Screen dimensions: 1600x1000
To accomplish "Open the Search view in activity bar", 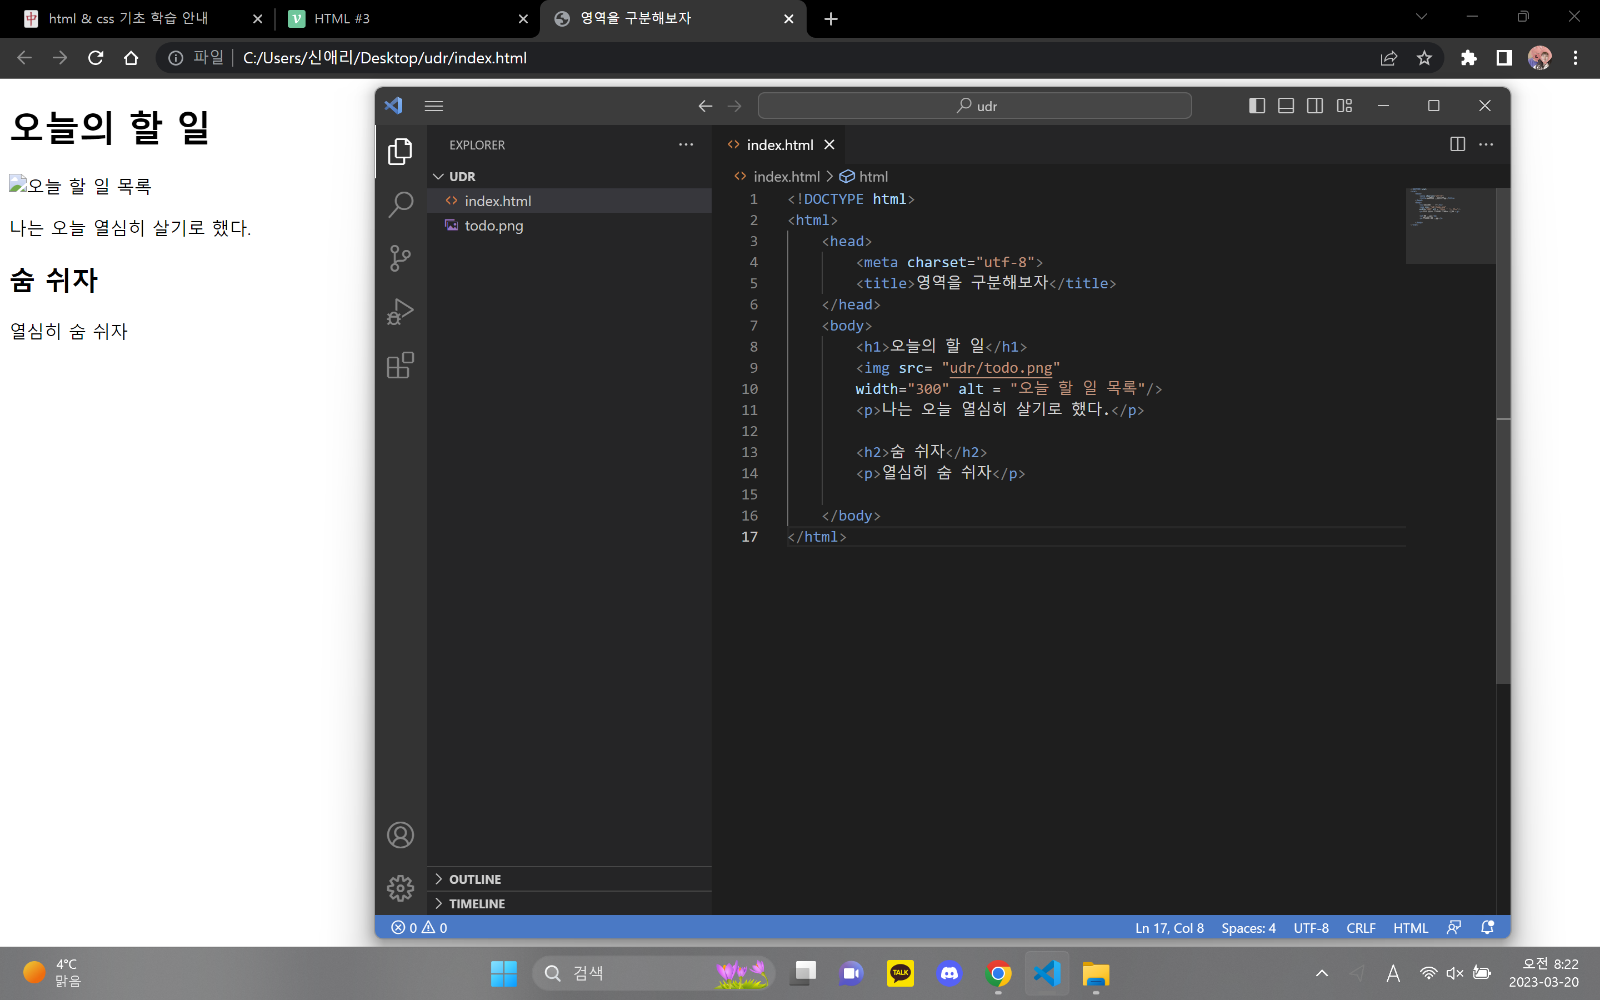I will coord(400,205).
